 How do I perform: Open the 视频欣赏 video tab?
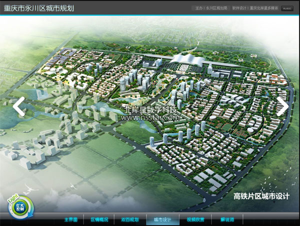(x=195, y=219)
